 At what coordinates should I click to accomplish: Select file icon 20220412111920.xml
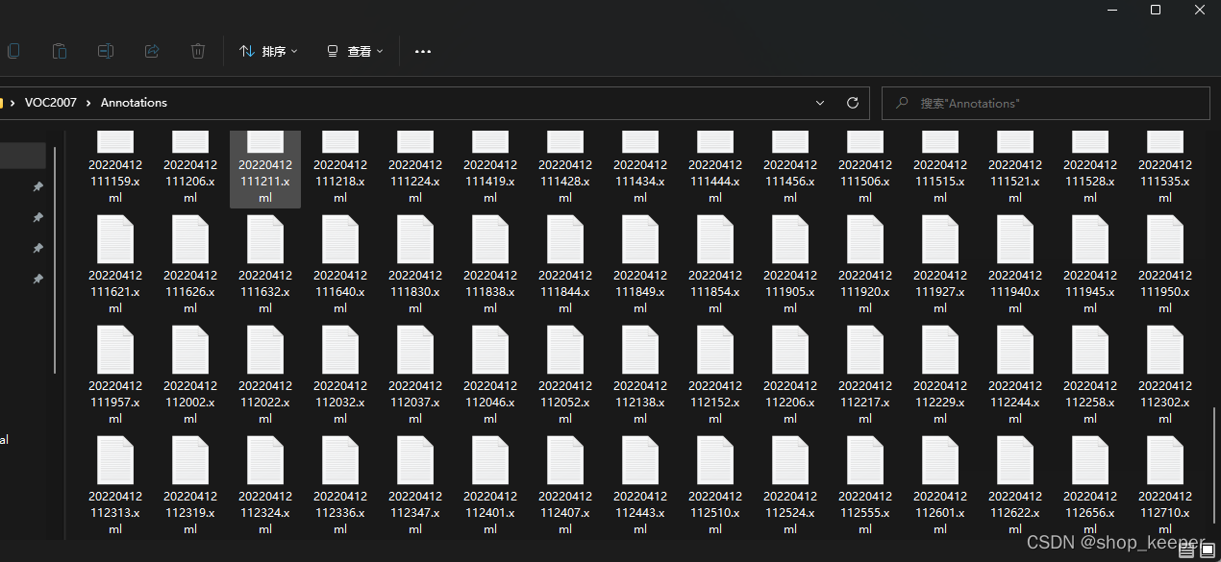coord(865,239)
